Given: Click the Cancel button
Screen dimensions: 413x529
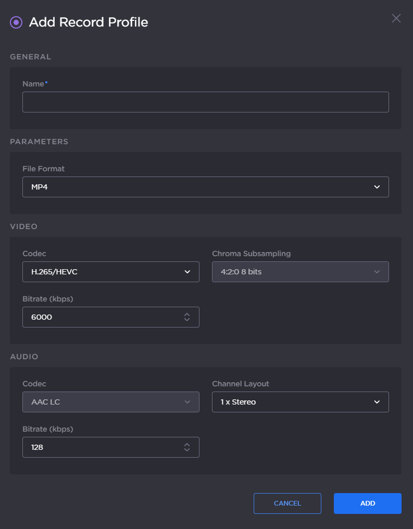Looking at the screenshot, I should [287, 503].
